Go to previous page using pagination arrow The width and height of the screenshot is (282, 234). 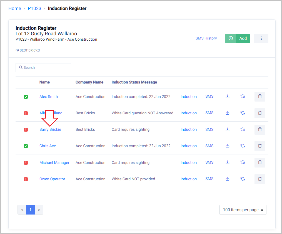(22, 210)
